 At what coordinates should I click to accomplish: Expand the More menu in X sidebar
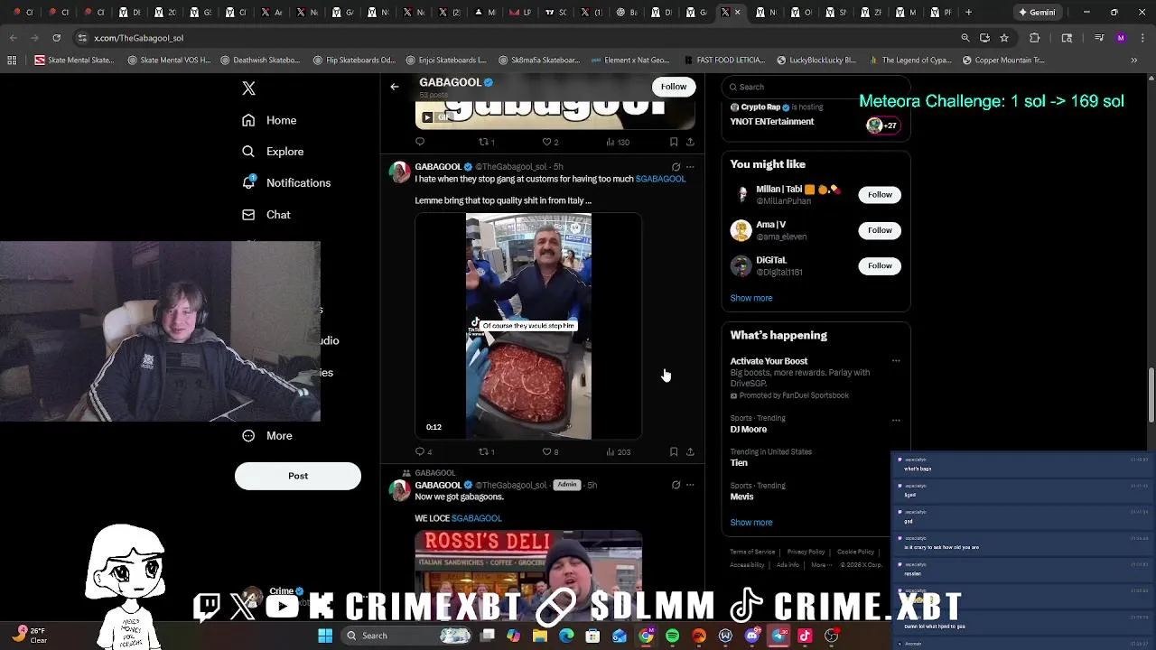pos(267,435)
